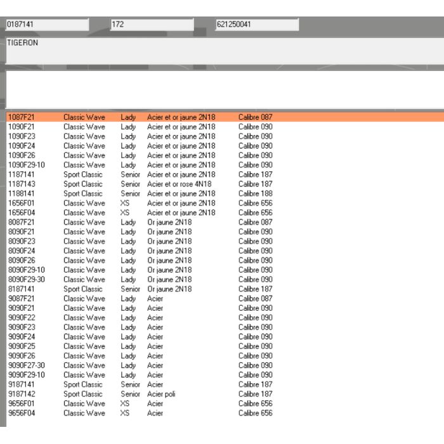Select row 1187141 Sport Classic
This screenshot has height=444, width=444.
click(225, 174)
